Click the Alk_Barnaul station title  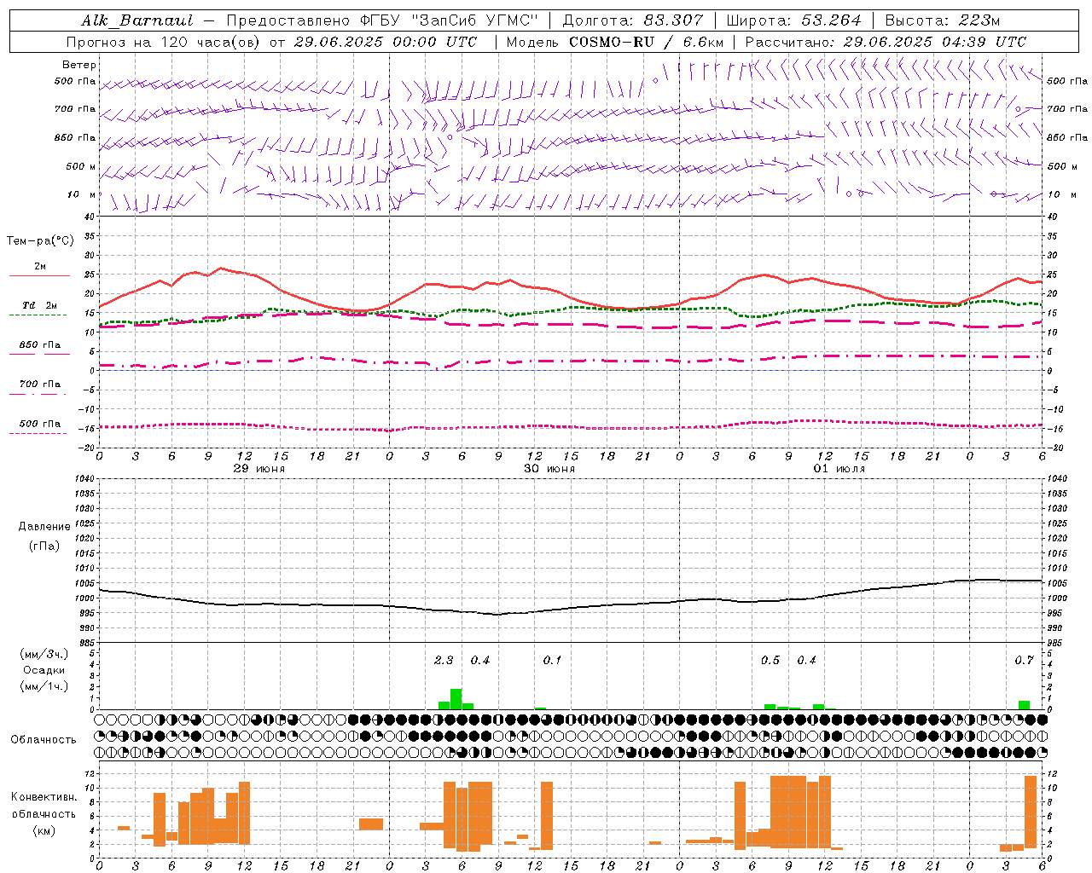(x=137, y=20)
